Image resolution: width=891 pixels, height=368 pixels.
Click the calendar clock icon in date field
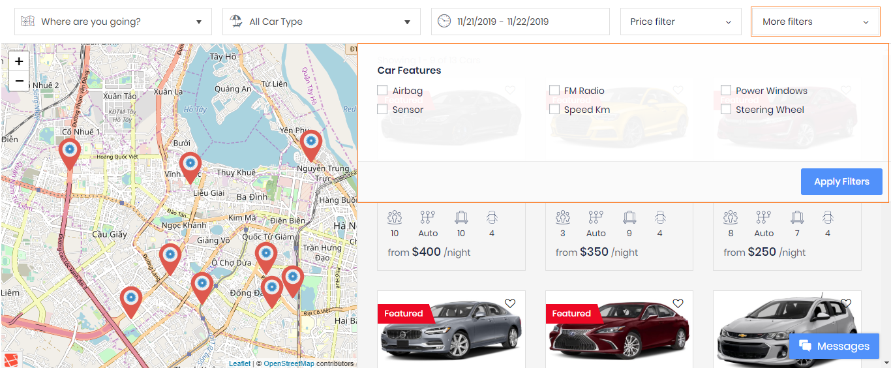(444, 22)
